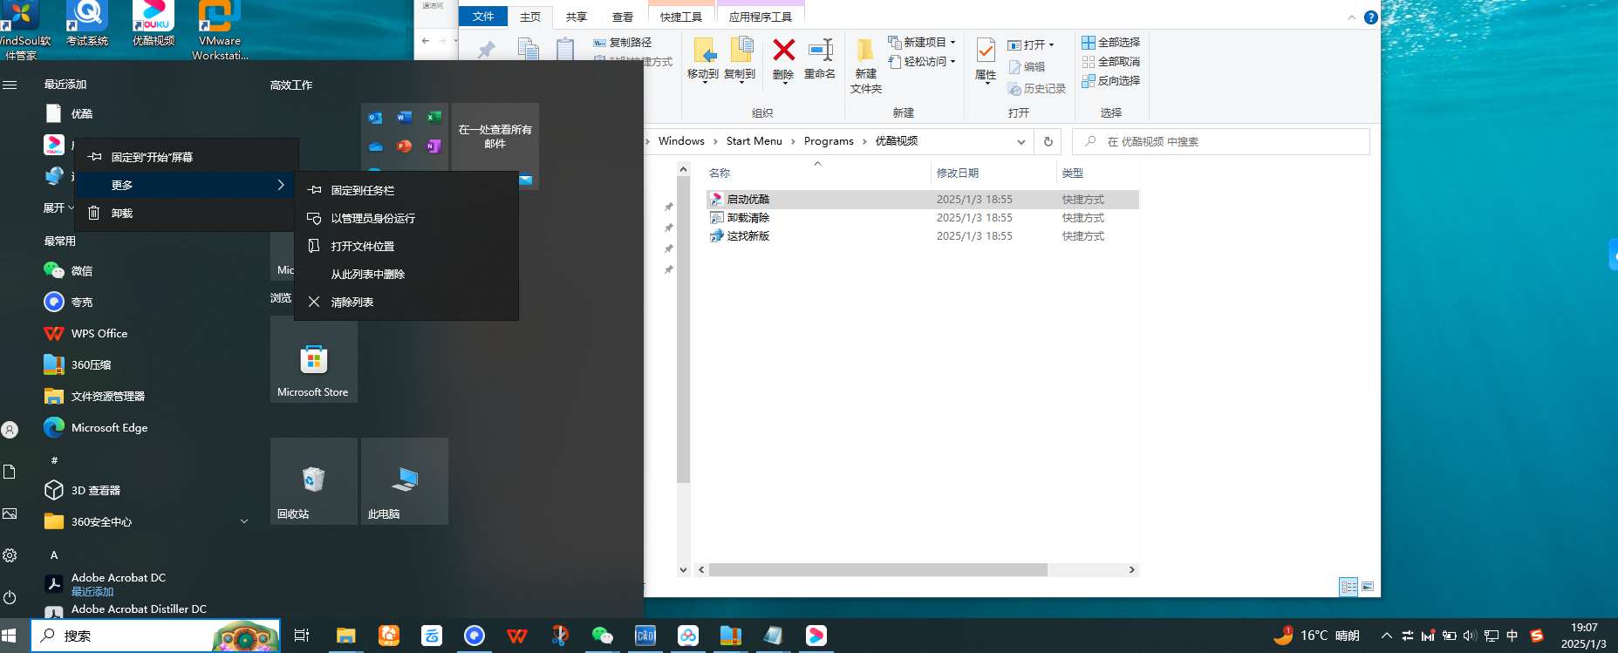Open 轻松访问 dropdown in ribbon
The height and width of the screenshot is (653, 1618).
pos(922,61)
